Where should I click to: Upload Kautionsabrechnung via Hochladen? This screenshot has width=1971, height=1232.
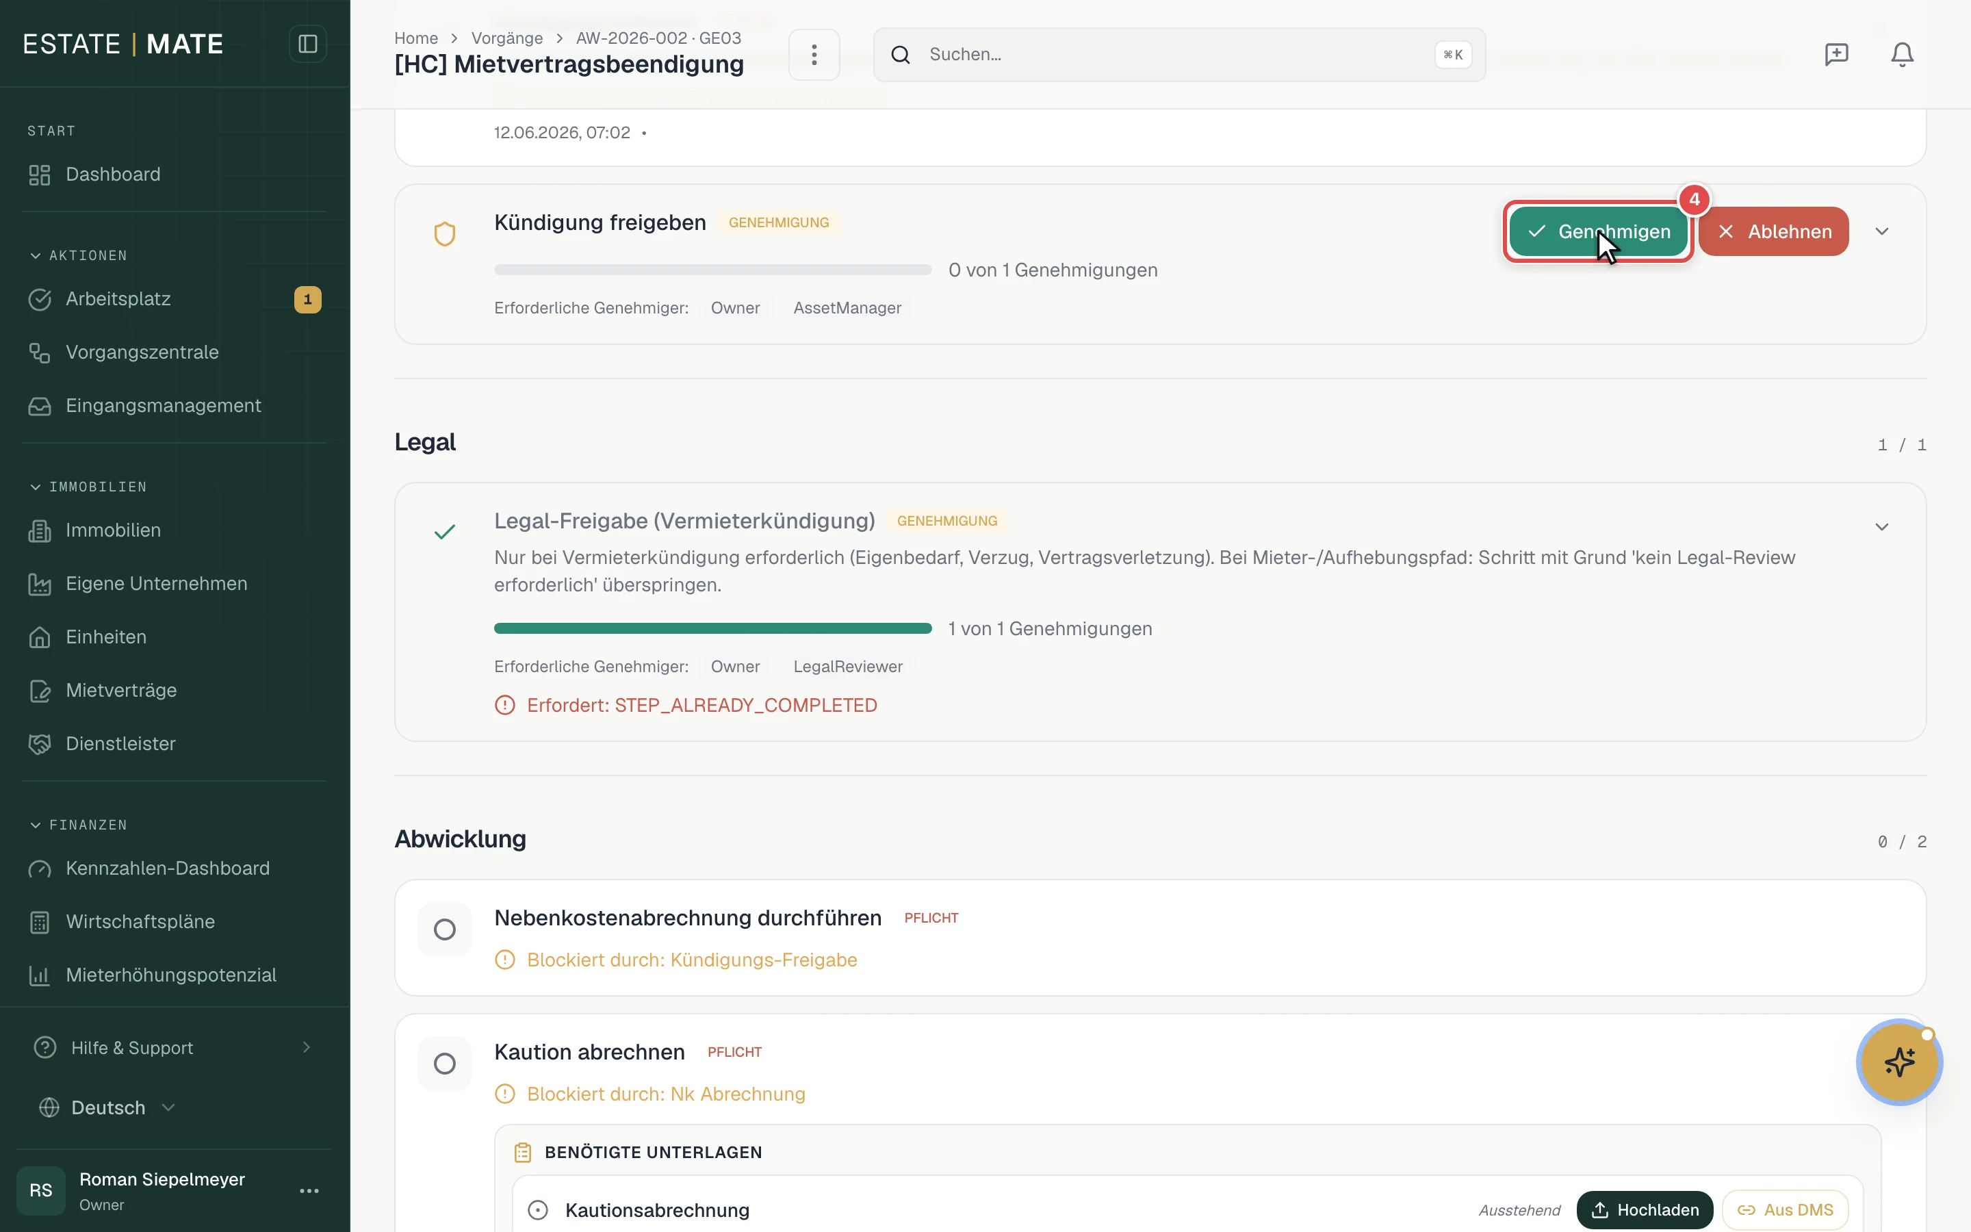(x=1645, y=1210)
